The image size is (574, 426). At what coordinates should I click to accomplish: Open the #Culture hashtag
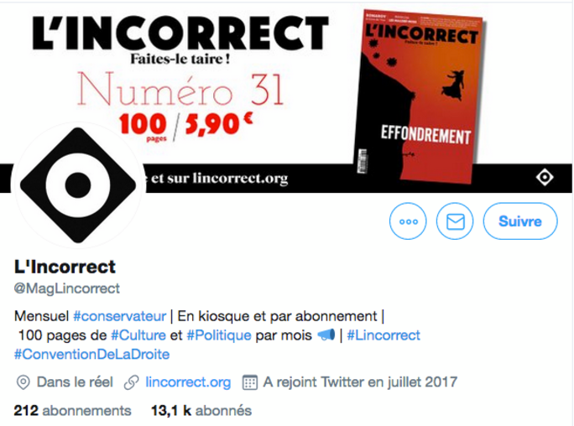click(138, 335)
